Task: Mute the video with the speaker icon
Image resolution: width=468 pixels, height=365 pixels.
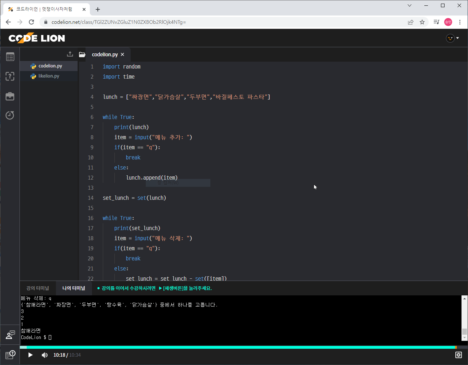Action: pos(44,355)
